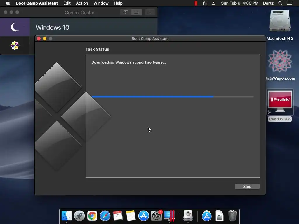Click the Windows 10 VM name

point(53,28)
